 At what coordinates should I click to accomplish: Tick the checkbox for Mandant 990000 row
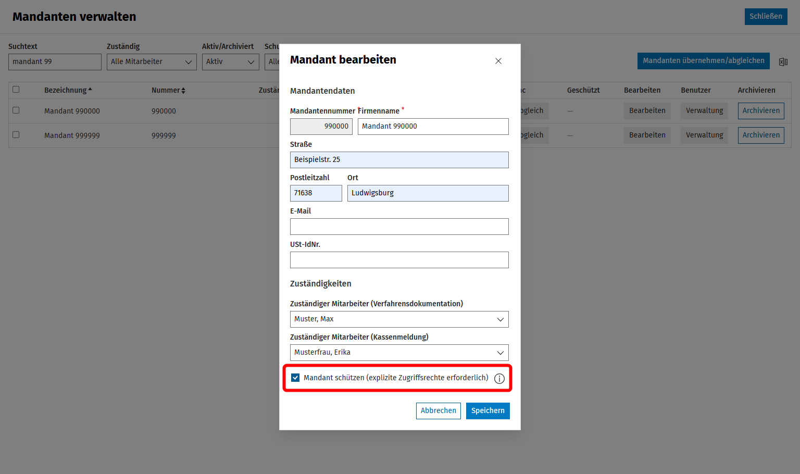(16, 110)
